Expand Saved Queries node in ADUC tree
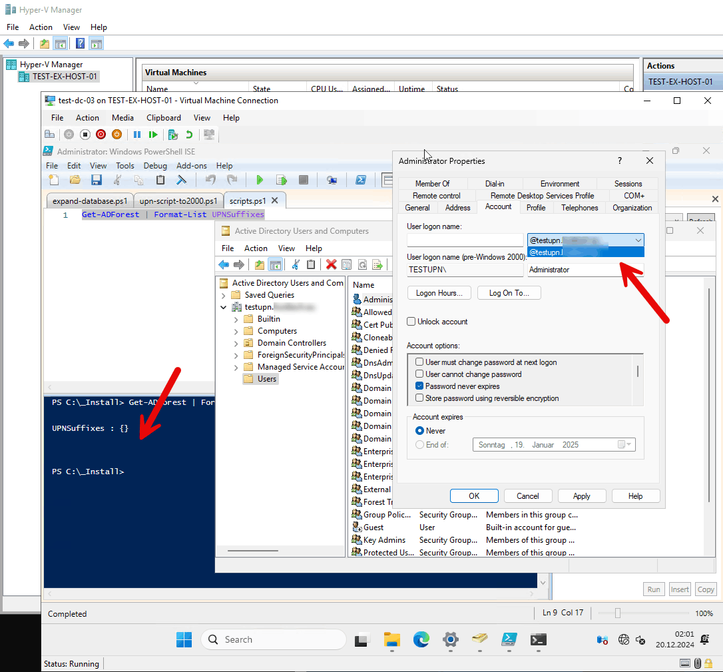 point(224,295)
